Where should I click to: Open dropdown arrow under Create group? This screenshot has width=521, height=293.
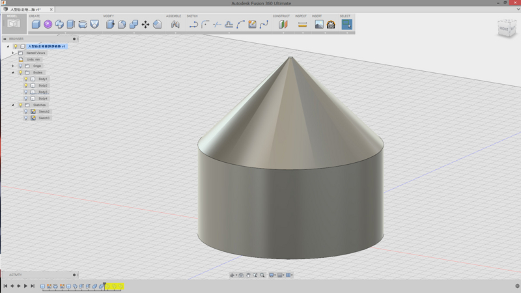65,33
